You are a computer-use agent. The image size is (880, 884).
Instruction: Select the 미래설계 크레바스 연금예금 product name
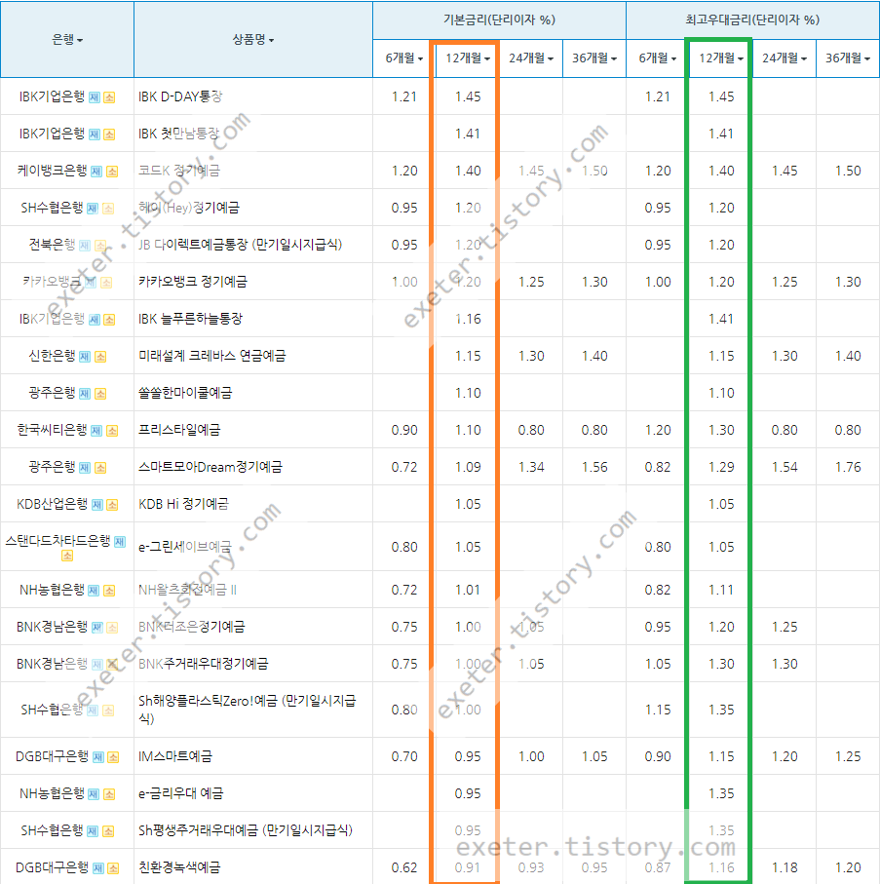click(x=212, y=356)
